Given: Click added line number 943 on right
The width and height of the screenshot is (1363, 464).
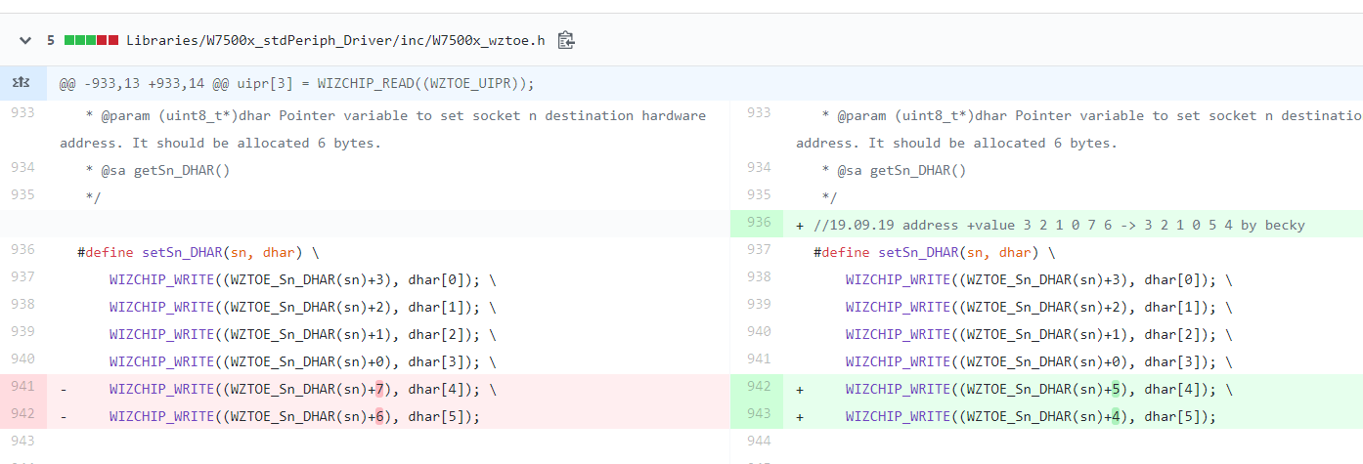Looking at the screenshot, I should (x=758, y=414).
